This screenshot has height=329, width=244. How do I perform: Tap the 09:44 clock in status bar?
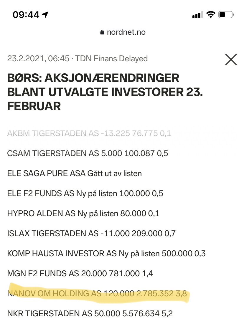[26, 15]
